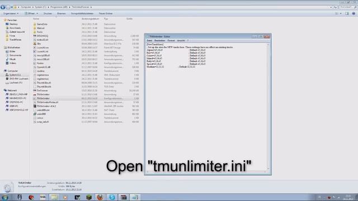Viewport: 358px width, 201px height.
Task: Open the Windows Start button
Action: (x=5, y=197)
